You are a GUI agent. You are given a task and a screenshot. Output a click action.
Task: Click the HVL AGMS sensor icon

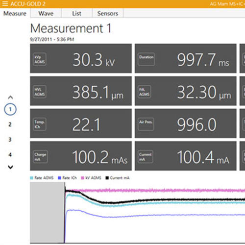coord(40,92)
